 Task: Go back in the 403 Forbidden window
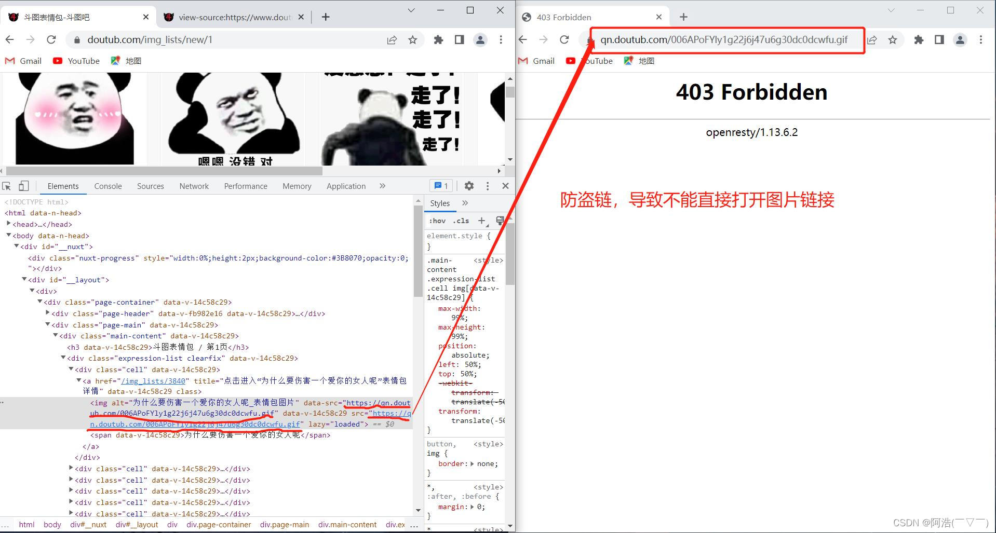pyautogui.click(x=523, y=39)
